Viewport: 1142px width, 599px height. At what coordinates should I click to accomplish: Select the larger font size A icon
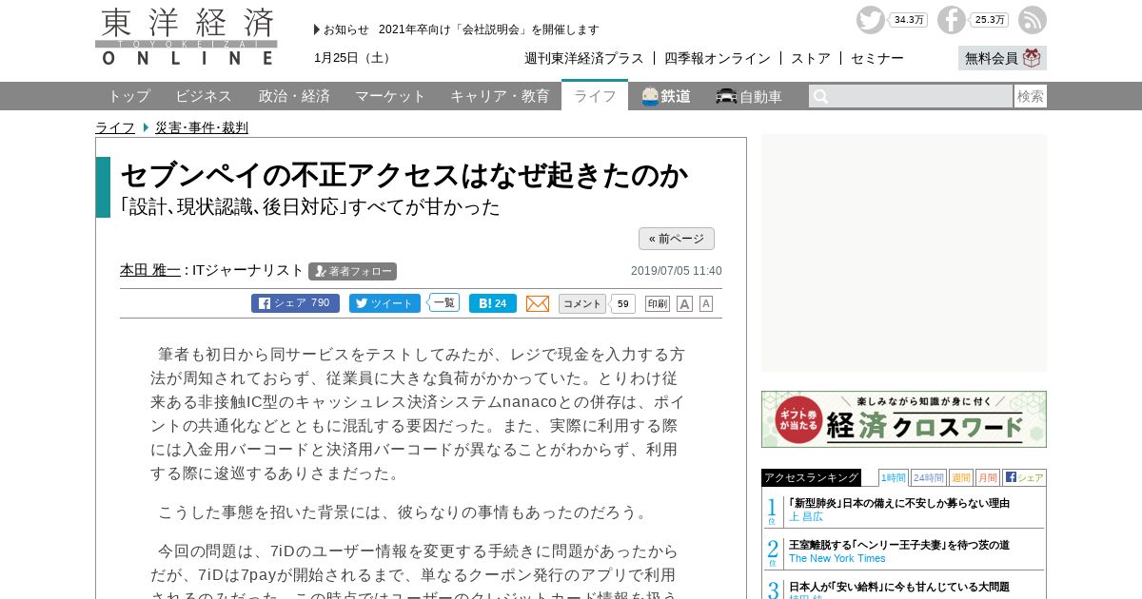684,303
